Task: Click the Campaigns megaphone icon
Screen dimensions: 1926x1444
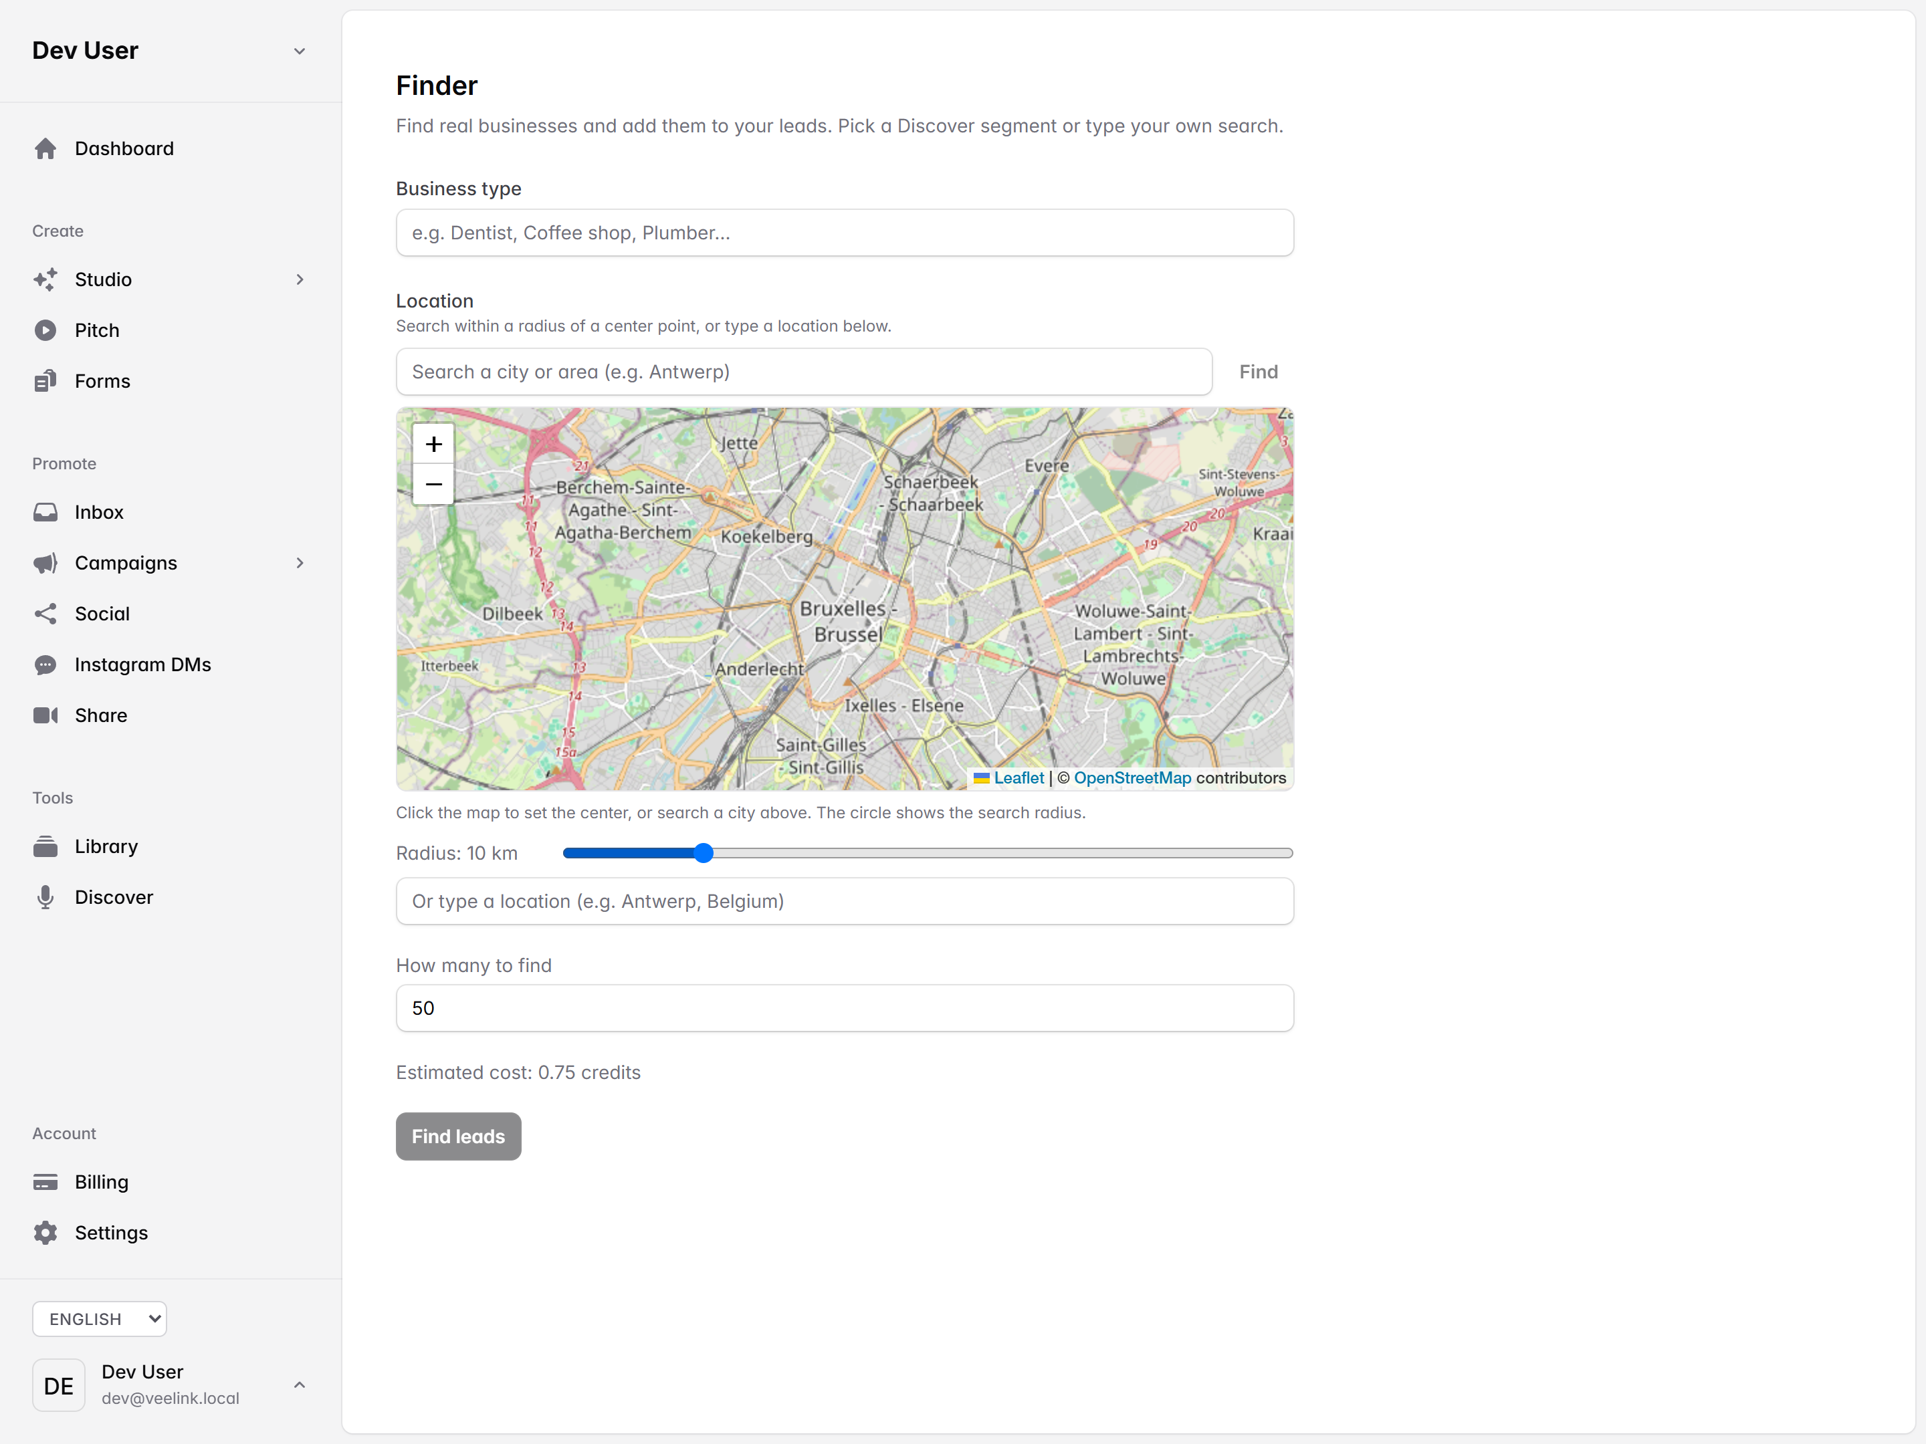Action: pos(45,563)
